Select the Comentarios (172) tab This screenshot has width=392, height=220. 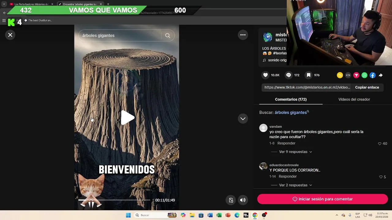pos(291,99)
